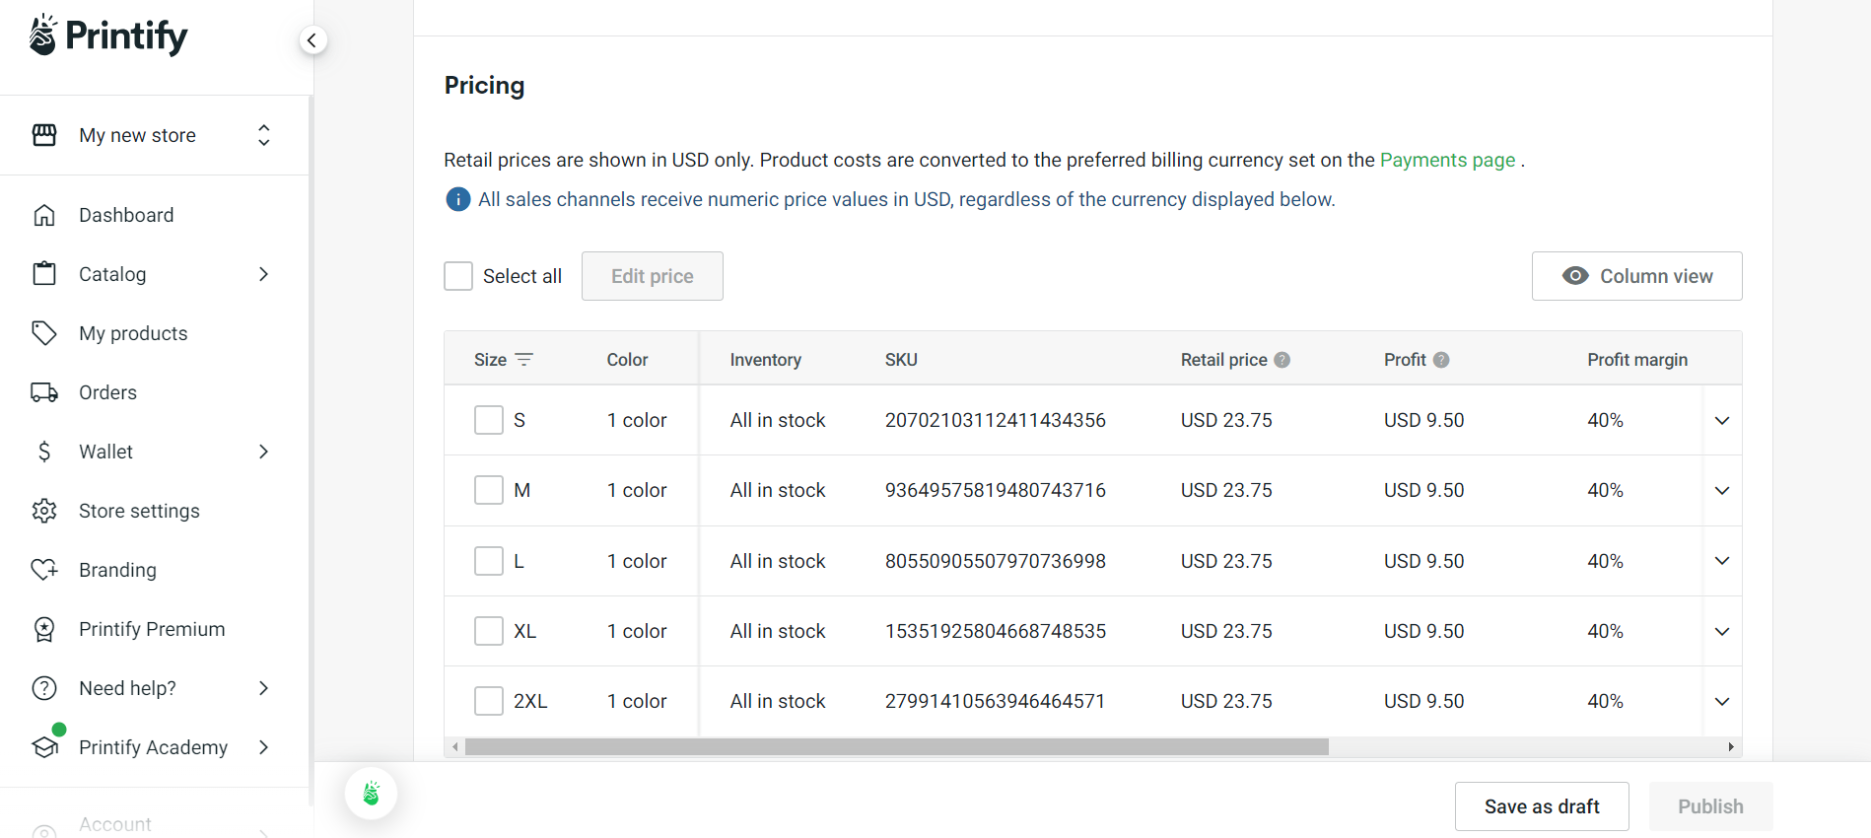Screen dimensions: 1871x838
Task: Click the Printify logo
Action: coord(108,35)
